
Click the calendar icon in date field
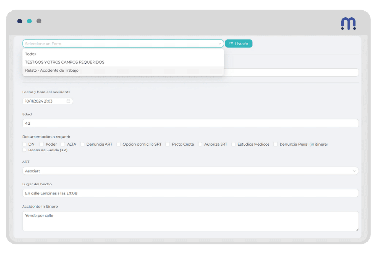[x=68, y=101]
